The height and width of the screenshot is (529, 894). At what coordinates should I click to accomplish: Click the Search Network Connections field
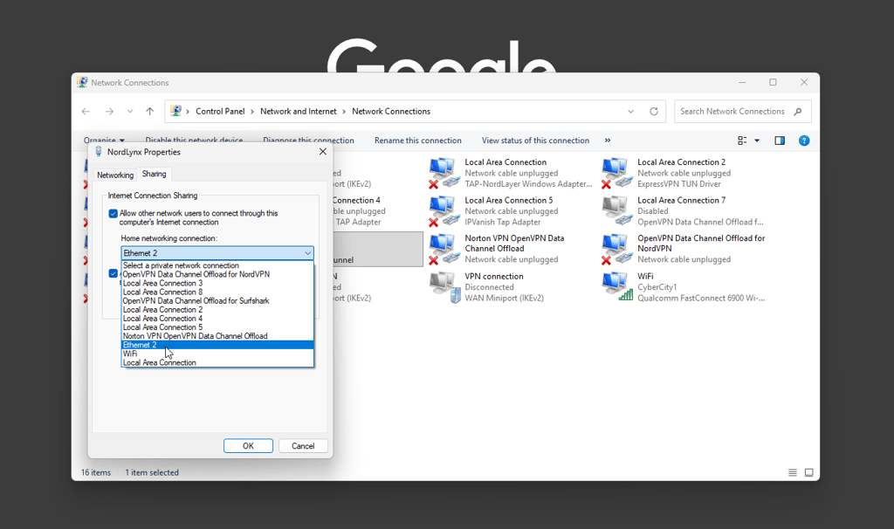(x=742, y=112)
